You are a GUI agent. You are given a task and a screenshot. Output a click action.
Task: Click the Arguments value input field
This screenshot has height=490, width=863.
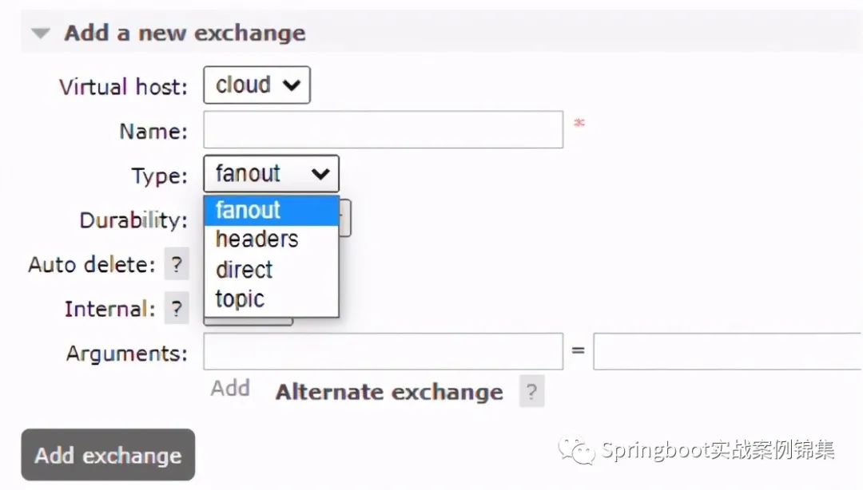(728, 351)
